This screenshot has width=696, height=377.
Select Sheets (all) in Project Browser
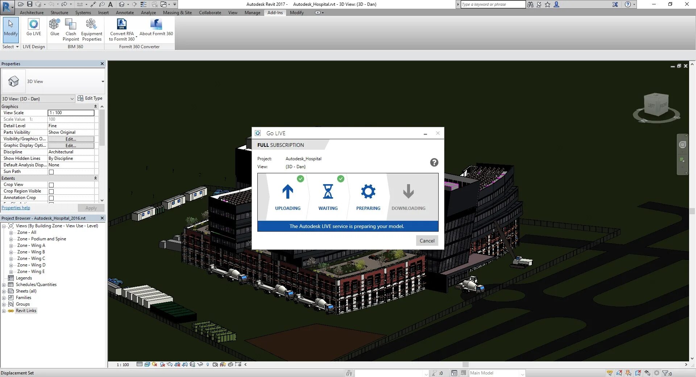(x=26, y=291)
